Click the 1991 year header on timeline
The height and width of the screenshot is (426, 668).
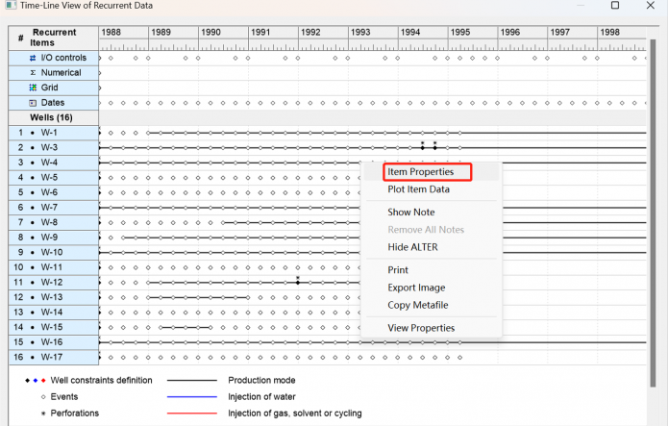point(260,32)
